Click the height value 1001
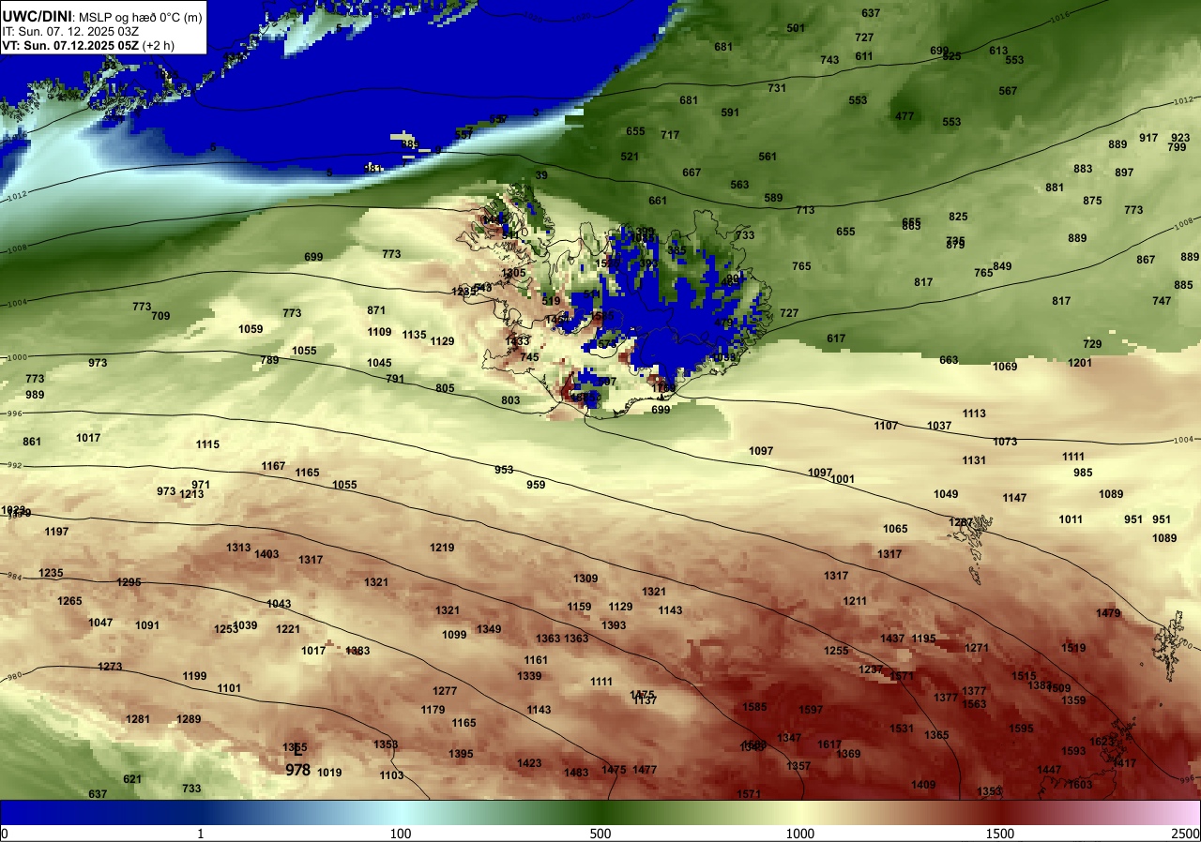 843,479
